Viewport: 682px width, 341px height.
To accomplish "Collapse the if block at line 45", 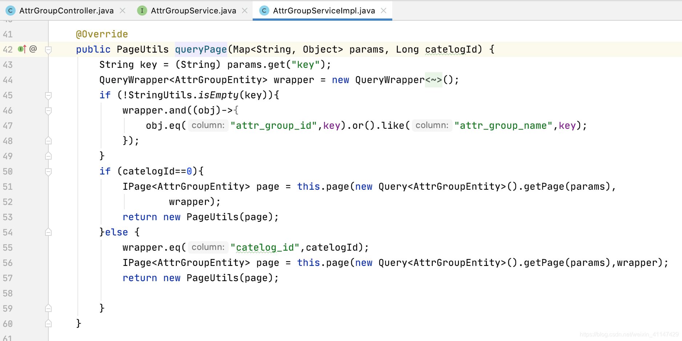I will 48,95.
